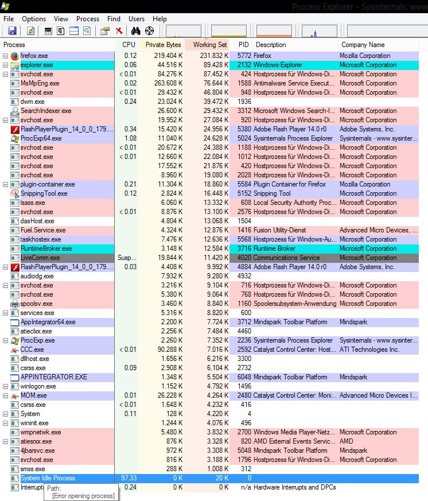Screen dimensions: 428x501
Task: Select the System Idle Process row
Action: (x=209, y=478)
